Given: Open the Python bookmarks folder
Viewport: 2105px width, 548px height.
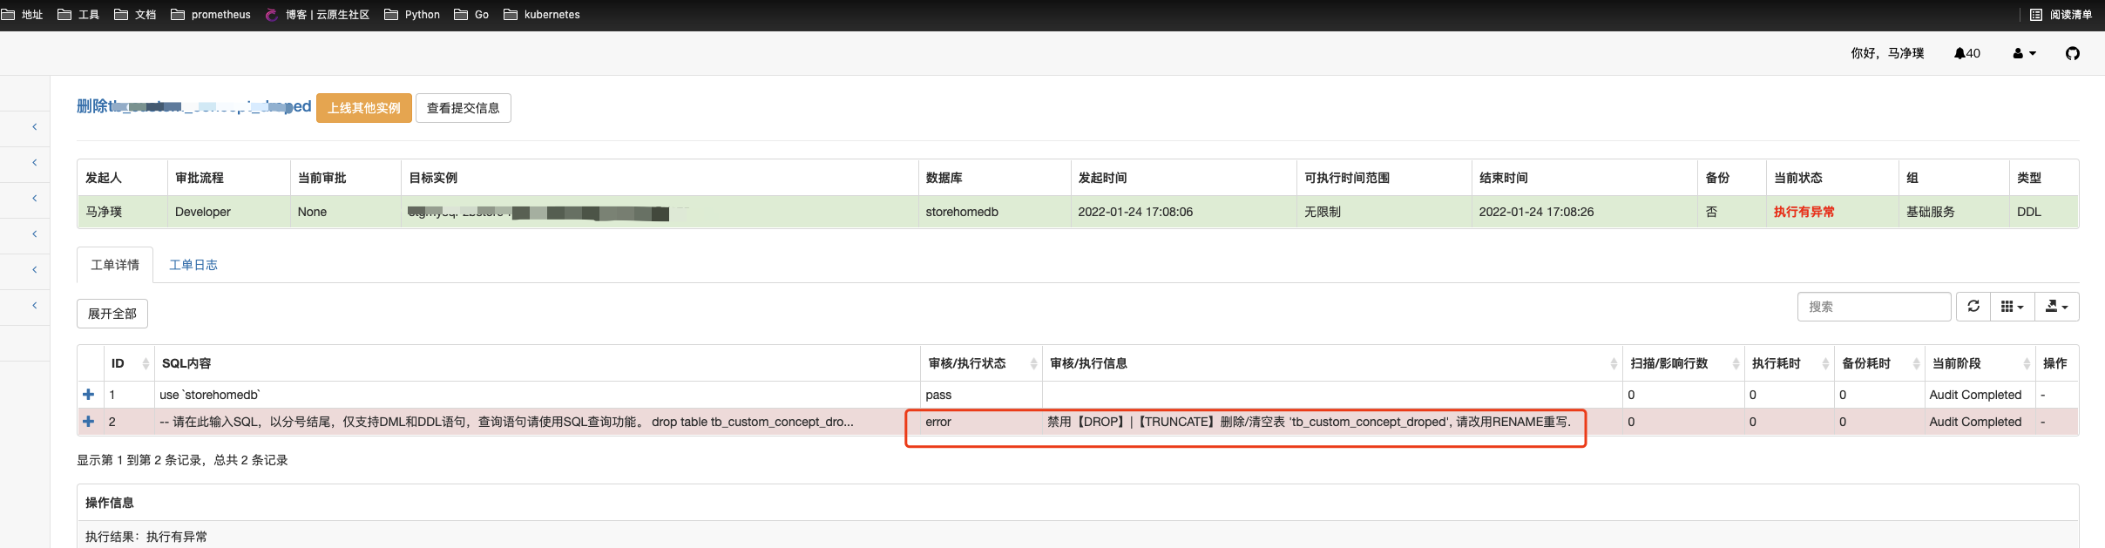Looking at the screenshot, I should [412, 15].
